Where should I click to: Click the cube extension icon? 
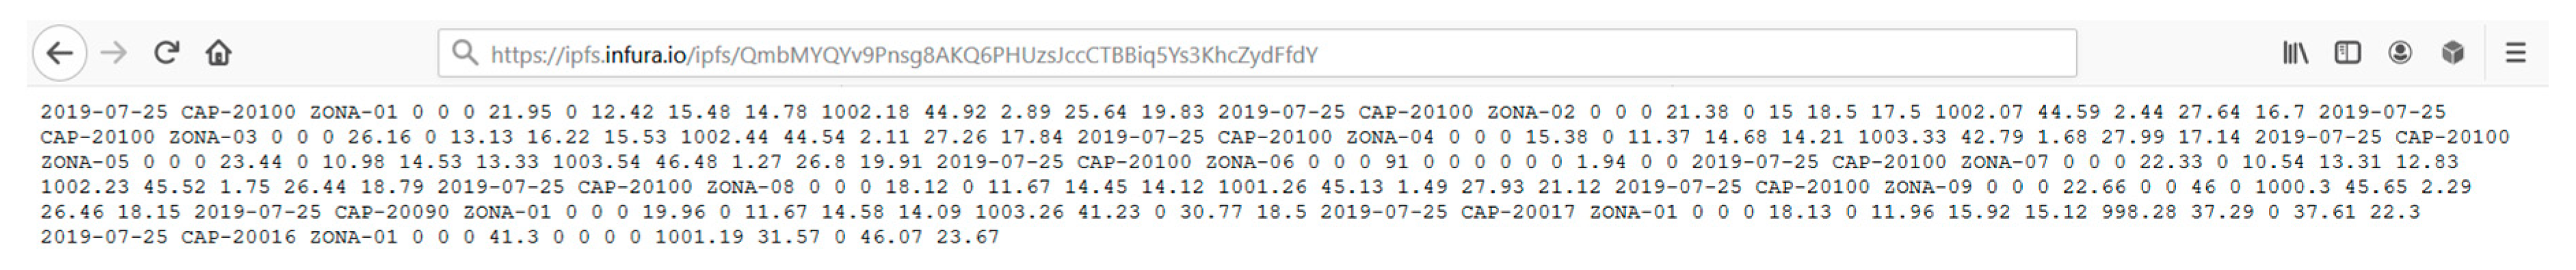[x=2452, y=53]
